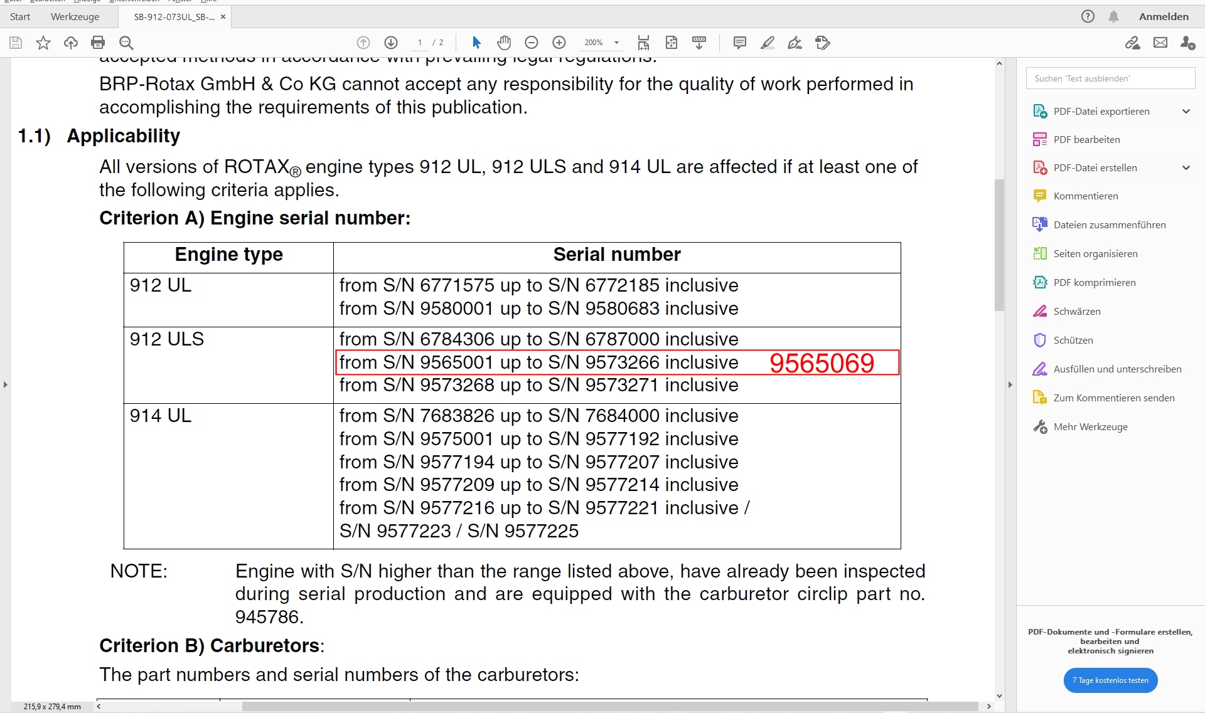Click the zoom in plus icon
The width and height of the screenshot is (1205, 713).
559,43
